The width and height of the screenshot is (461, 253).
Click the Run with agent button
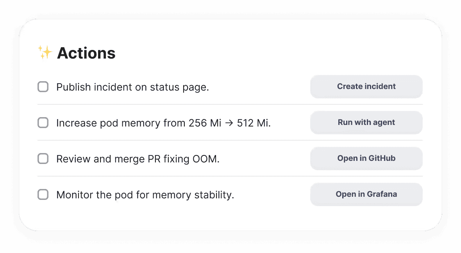point(366,122)
